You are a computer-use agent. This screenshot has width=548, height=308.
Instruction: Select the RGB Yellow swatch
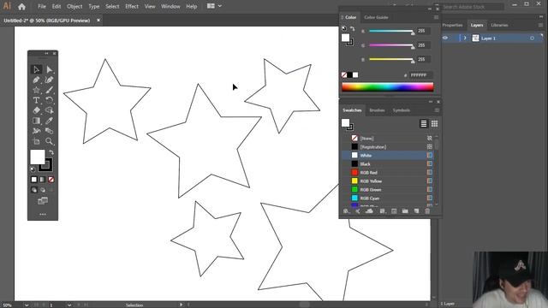coord(388,181)
